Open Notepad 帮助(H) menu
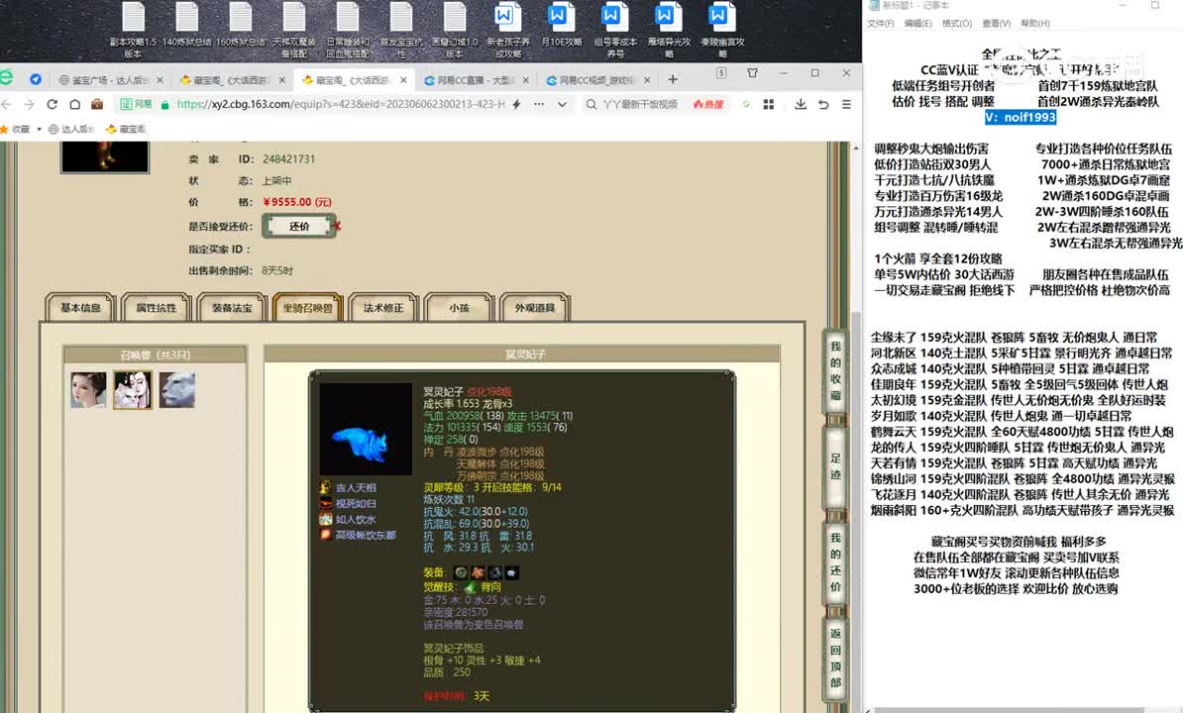Viewport: 1183px width, 713px height. pos(1035,24)
